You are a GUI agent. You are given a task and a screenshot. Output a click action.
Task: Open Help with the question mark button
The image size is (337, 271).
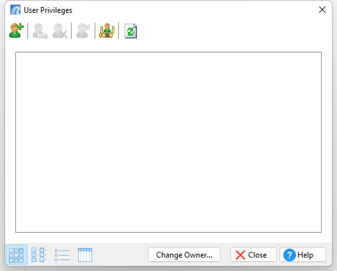(x=303, y=255)
